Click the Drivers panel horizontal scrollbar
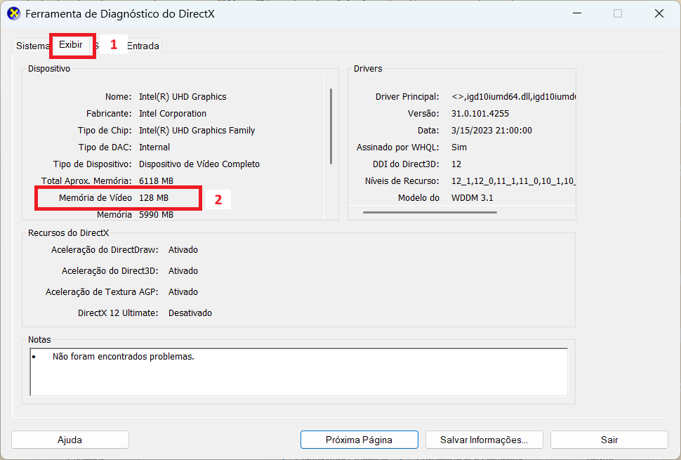 (x=430, y=212)
